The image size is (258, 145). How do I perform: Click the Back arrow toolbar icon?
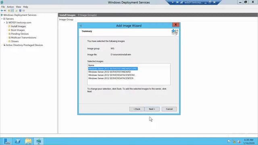(x=2, y=10)
